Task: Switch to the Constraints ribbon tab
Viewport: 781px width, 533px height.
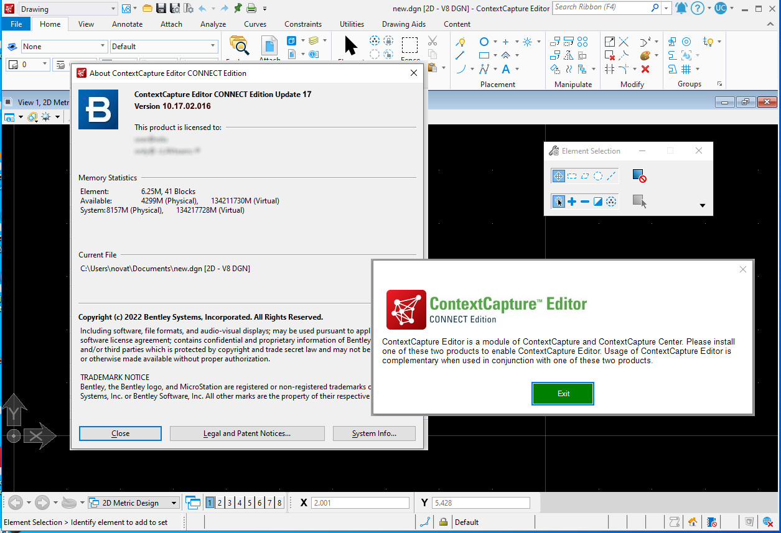Action: coord(303,24)
